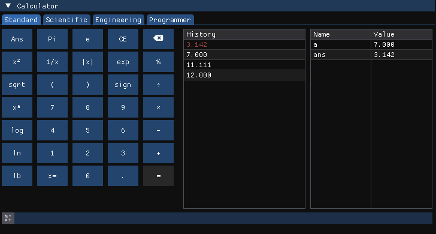436x234 pixels.
Task: Click the digit 7 key
Action: 52,107
